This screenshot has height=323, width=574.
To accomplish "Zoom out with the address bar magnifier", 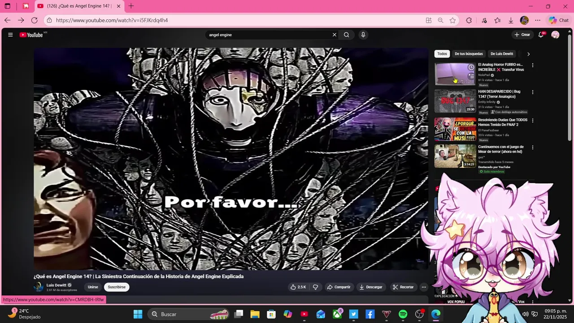I will 440,20.
